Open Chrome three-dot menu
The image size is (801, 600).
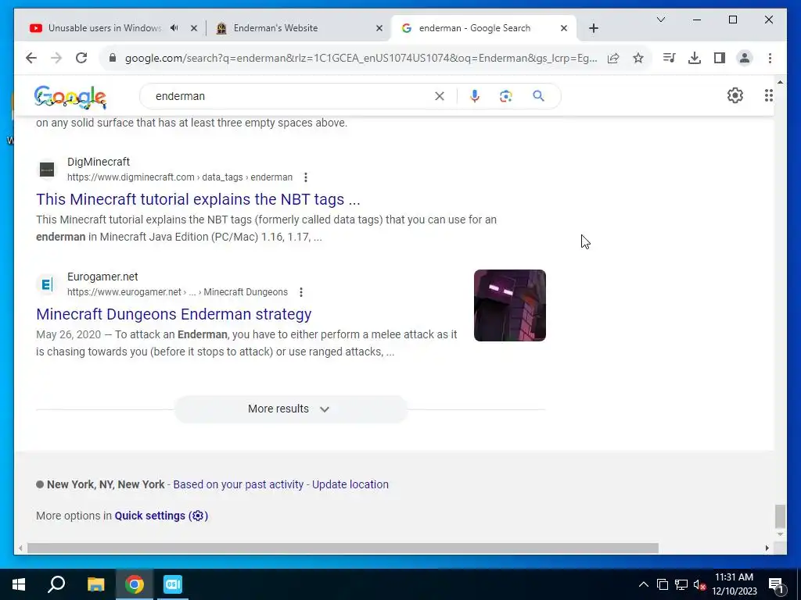(x=770, y=58)
